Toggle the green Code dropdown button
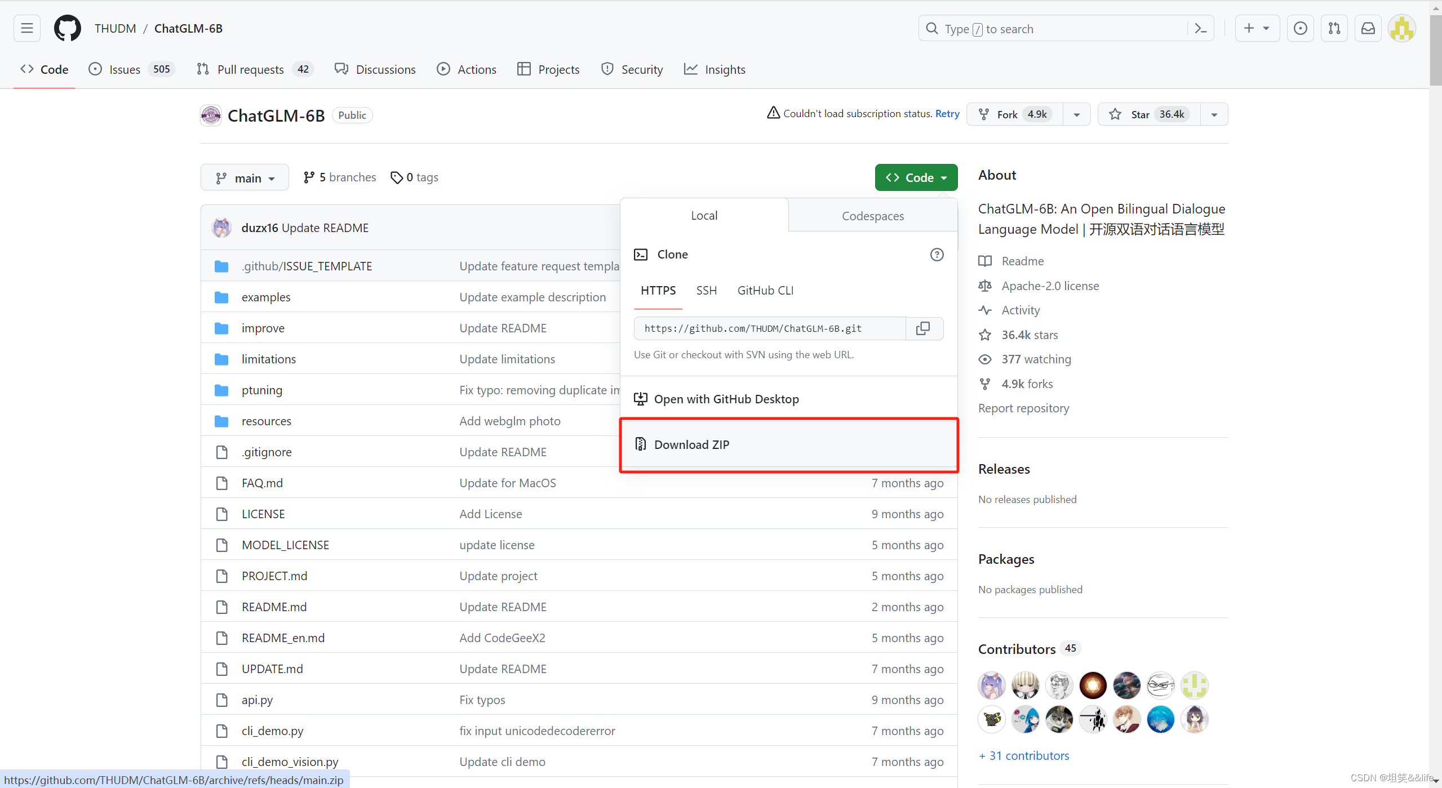Image resolution: width=1442 pixels, height=788 pixels. (916, 177)
